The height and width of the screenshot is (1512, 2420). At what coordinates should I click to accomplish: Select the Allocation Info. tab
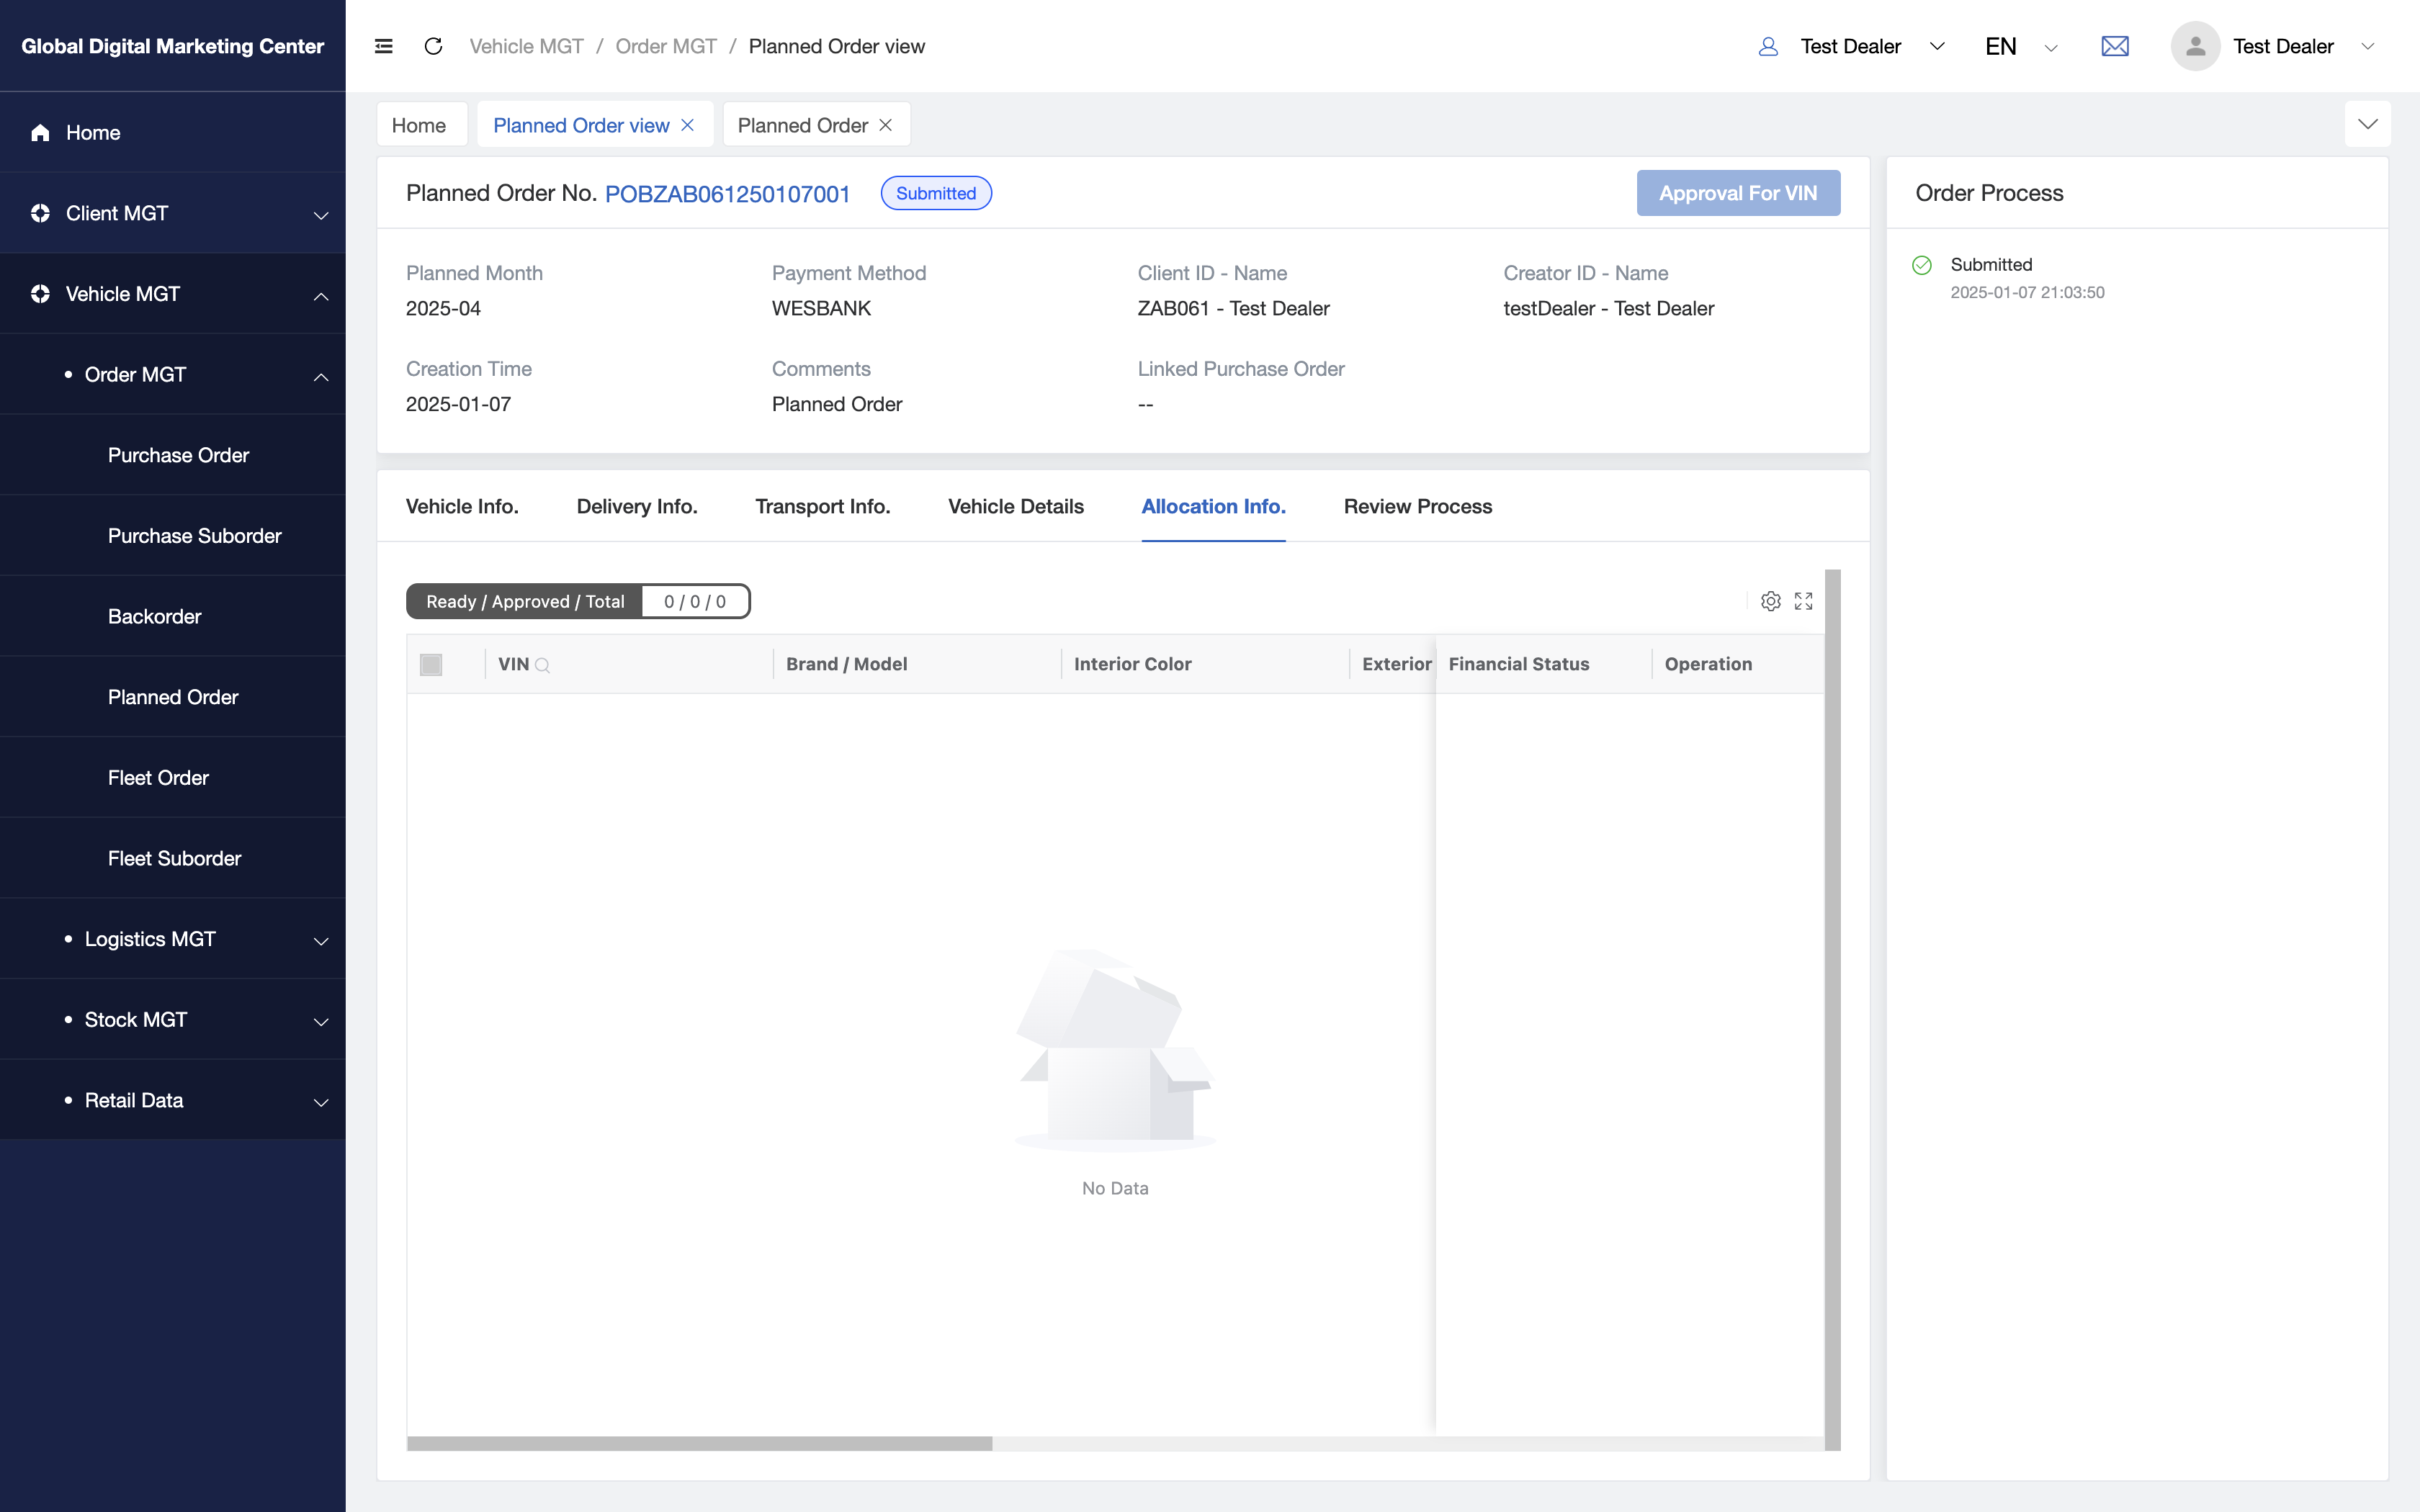1213,506
